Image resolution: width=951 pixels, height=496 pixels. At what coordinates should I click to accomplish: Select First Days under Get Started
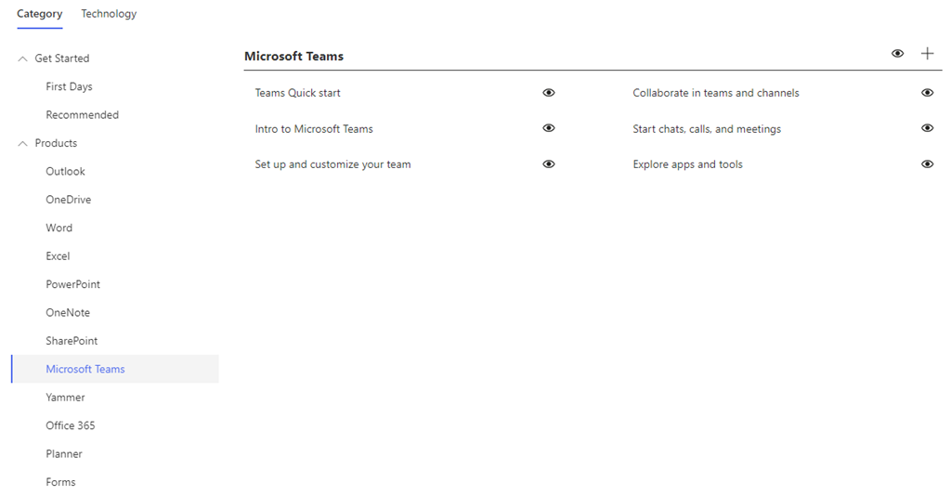(x=69, y=86)
